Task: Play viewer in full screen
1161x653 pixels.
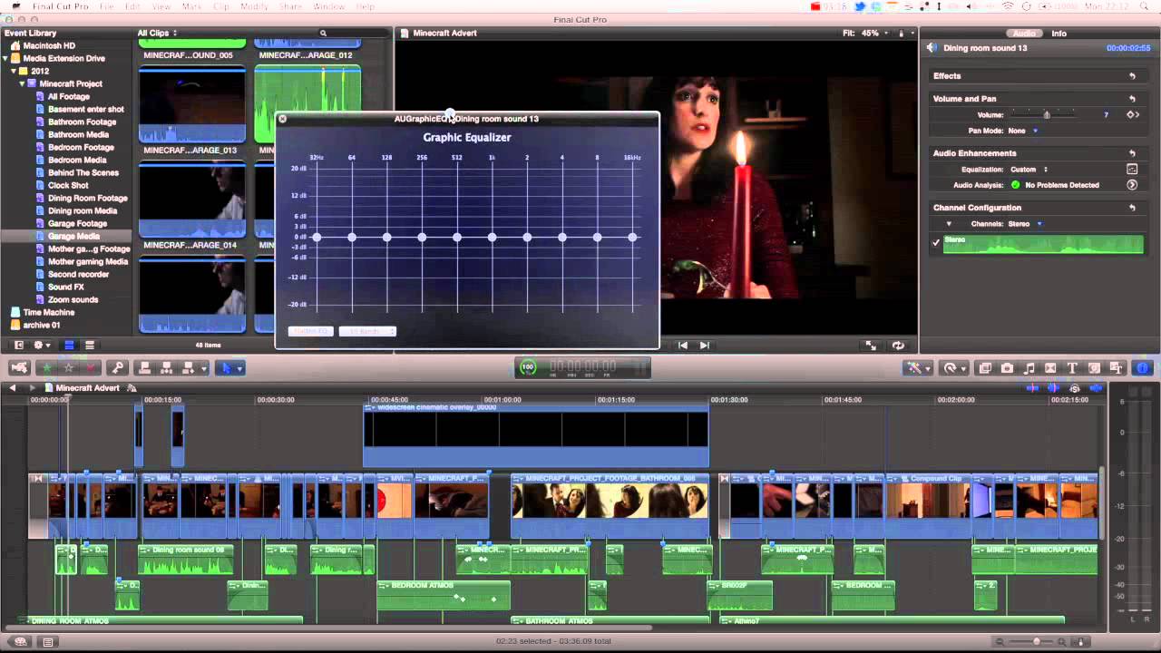Action: 871,346
